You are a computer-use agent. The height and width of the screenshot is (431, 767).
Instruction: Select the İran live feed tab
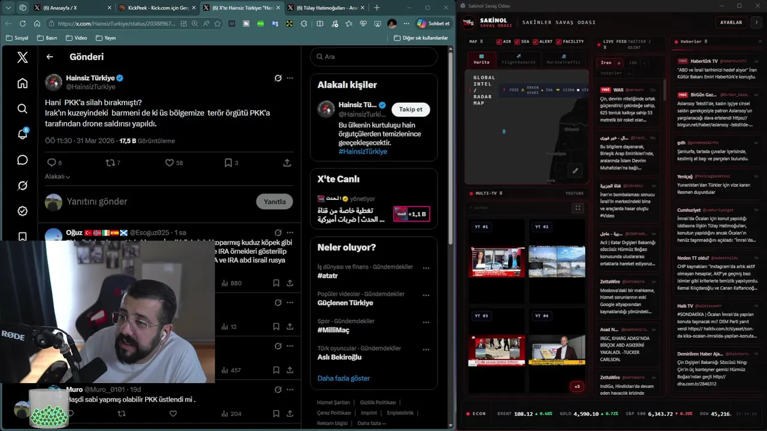[x=606, y=62]
